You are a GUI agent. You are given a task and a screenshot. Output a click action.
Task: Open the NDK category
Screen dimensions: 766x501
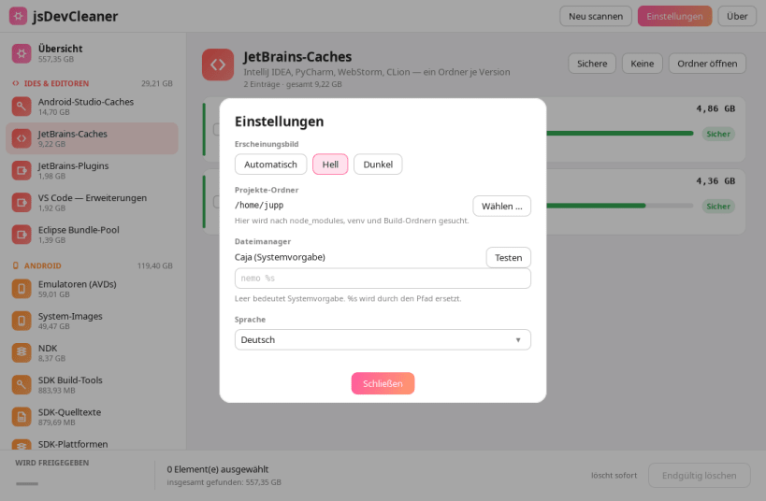point(92,352)
